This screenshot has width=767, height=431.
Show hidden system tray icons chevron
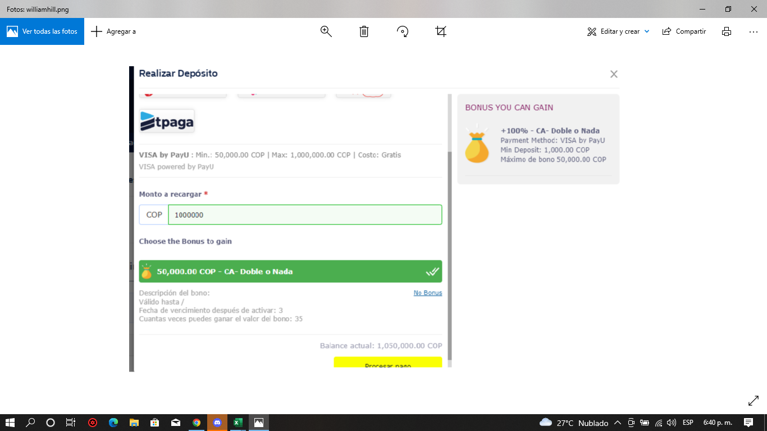pyautogui.click(x=618, y=423)
